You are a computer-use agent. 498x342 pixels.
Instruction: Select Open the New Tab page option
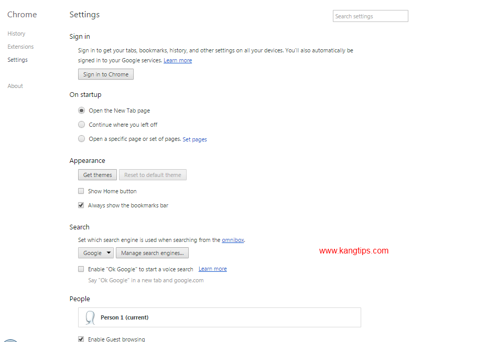[x=82, y=111]
